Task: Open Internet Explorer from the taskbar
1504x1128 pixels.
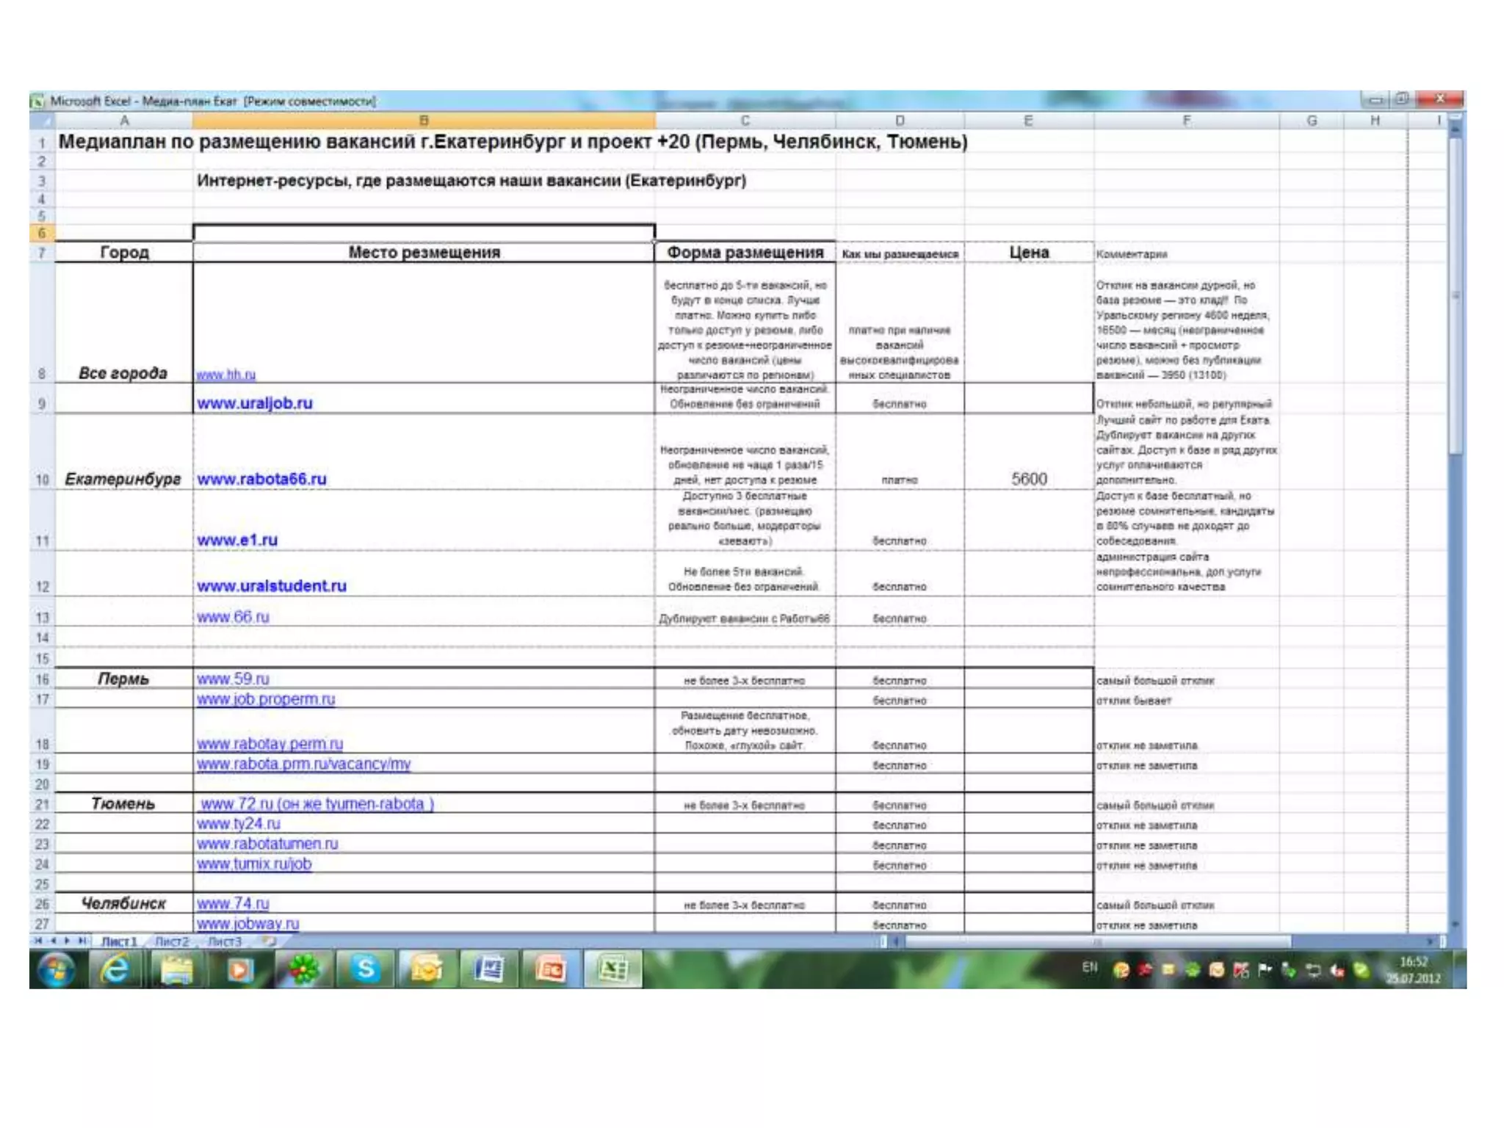Action: click(x=115, y=969)
